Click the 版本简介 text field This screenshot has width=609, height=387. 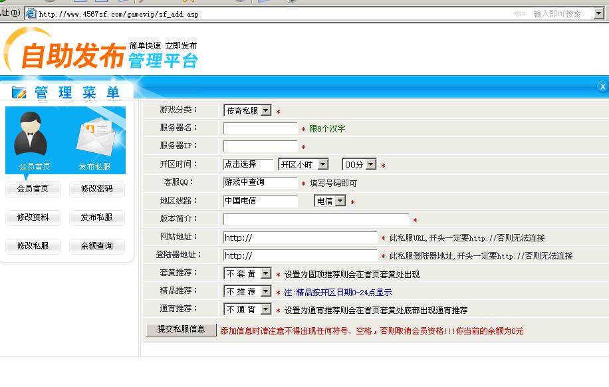click(316, 219)
